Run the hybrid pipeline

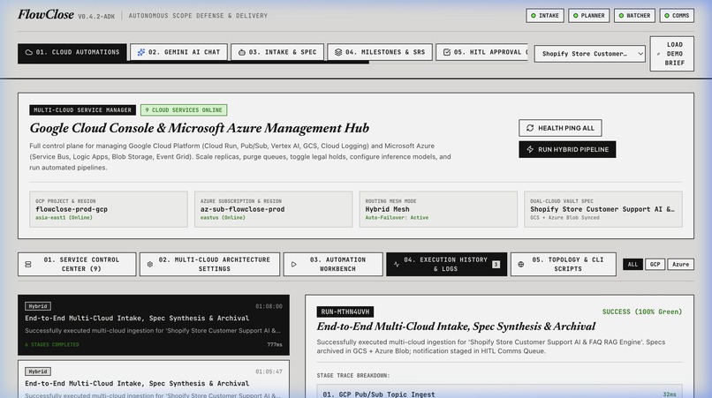tap(567, 149)
